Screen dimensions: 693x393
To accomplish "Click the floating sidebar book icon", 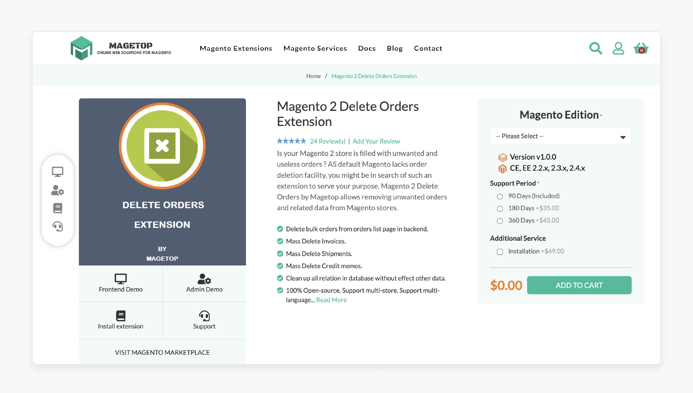I will click(x=58, y=208).
